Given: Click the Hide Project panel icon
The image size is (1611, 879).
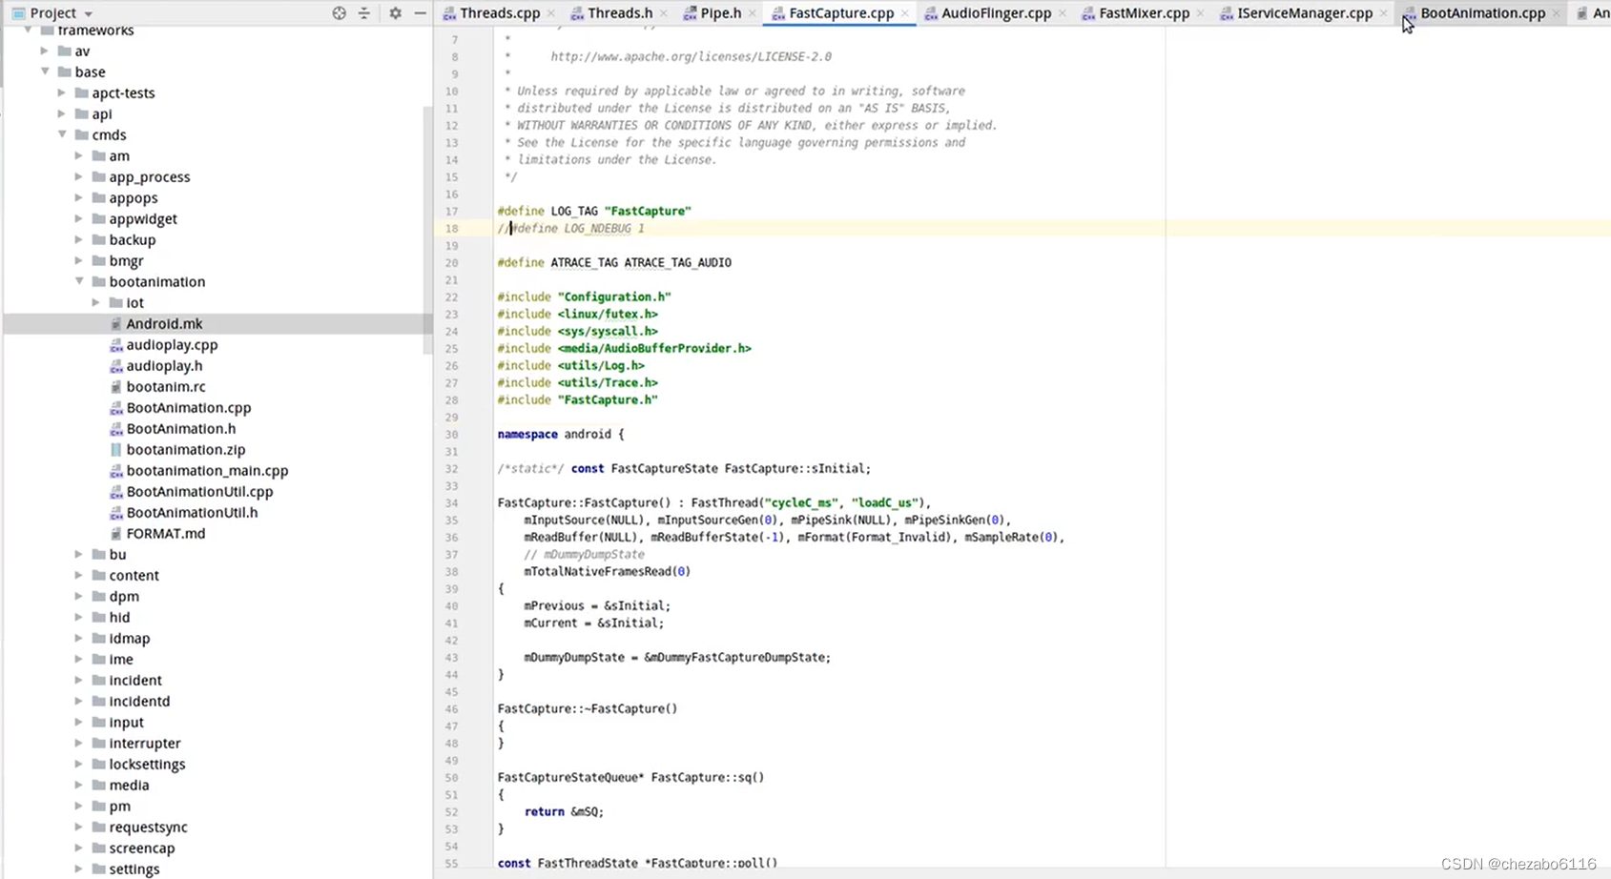Looking at the screenshot, I should [420, 13].
